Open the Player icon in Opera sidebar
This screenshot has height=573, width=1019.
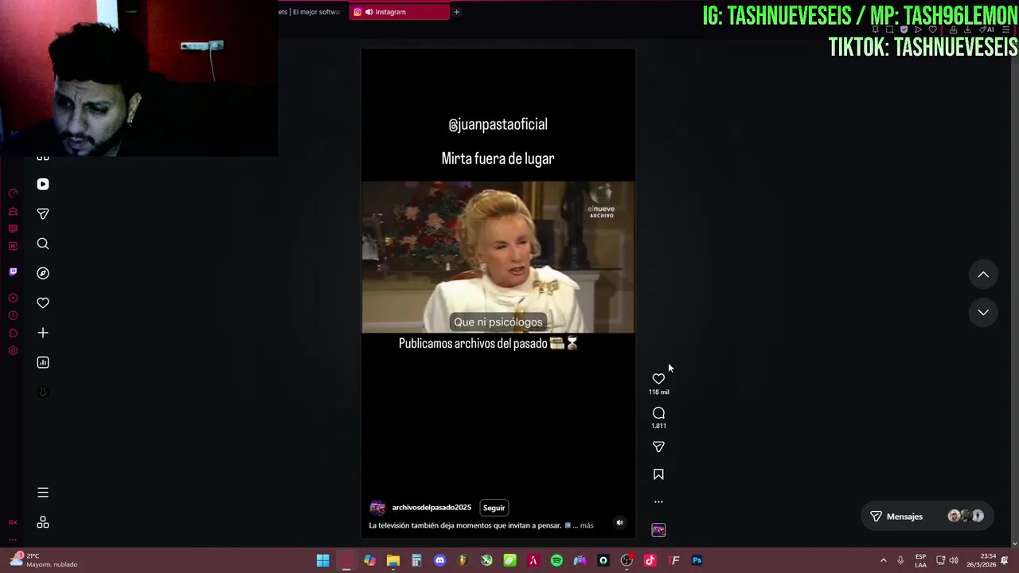(x=13, y=298)
